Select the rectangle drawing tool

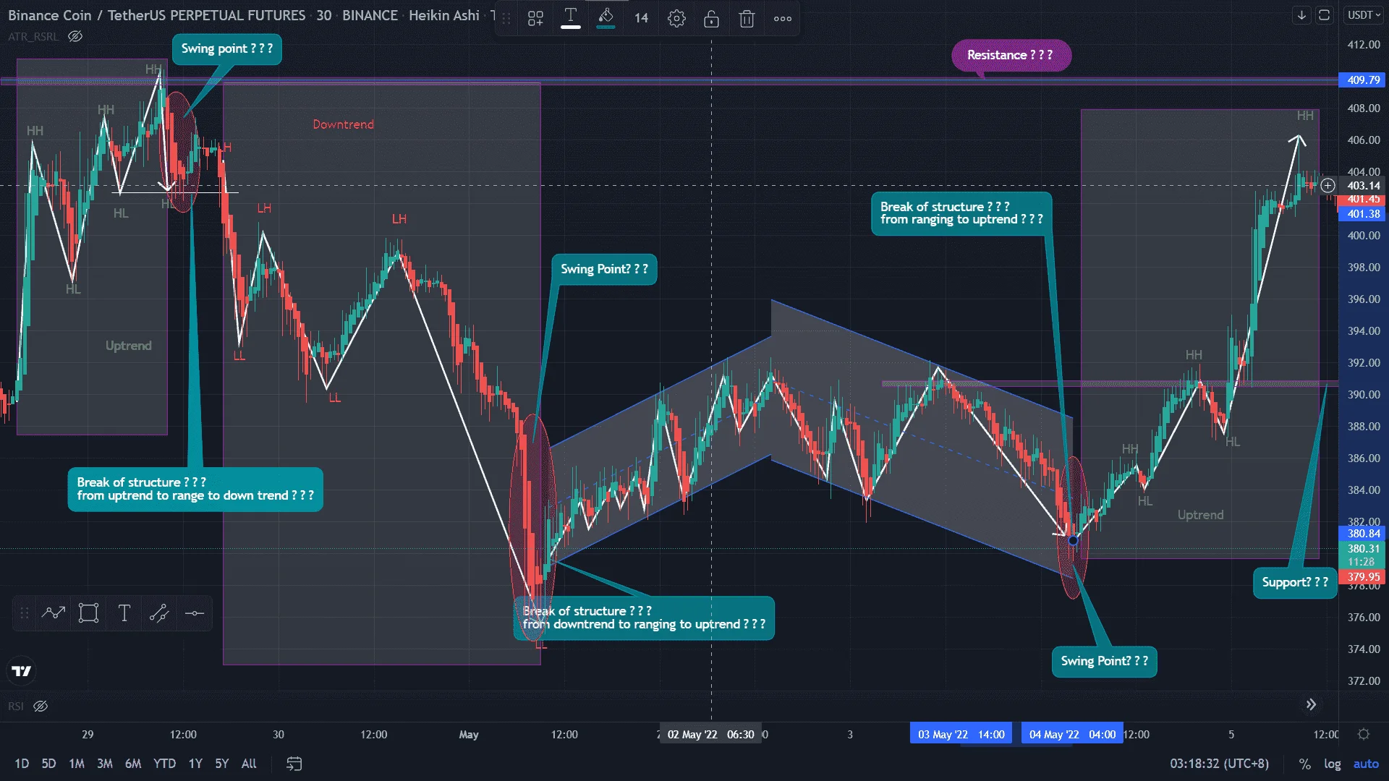point(89,613)
